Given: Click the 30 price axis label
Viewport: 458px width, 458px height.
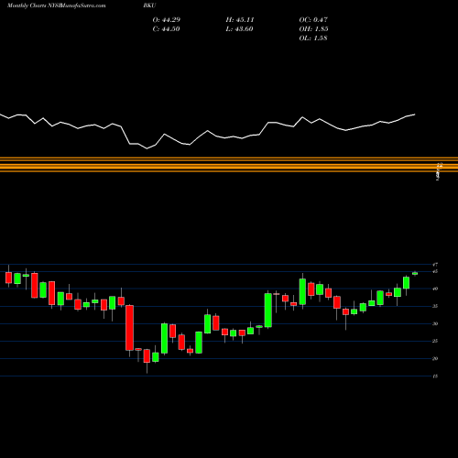Looking at the screenshot, I should (x=435, y=323).
